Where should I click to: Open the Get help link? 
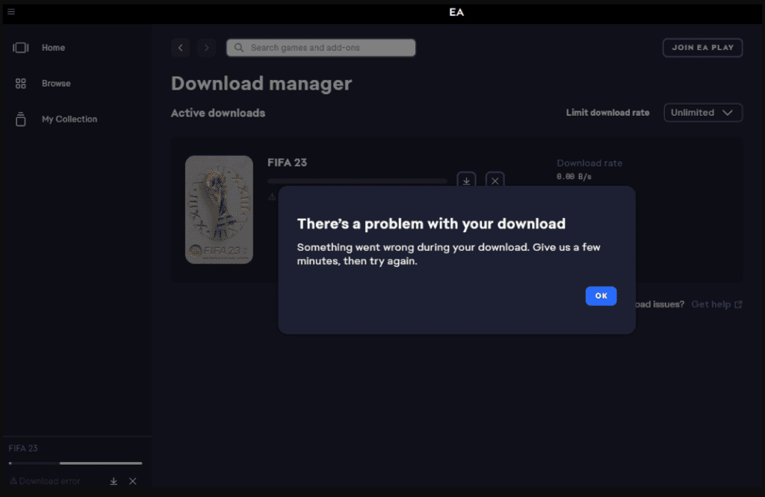[x=711, y=304]
